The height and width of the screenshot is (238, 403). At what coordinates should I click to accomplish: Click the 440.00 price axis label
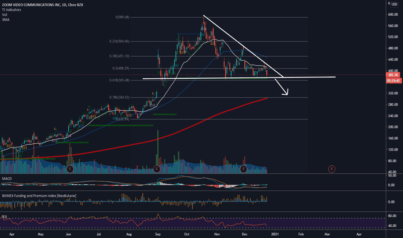point(393,59)
